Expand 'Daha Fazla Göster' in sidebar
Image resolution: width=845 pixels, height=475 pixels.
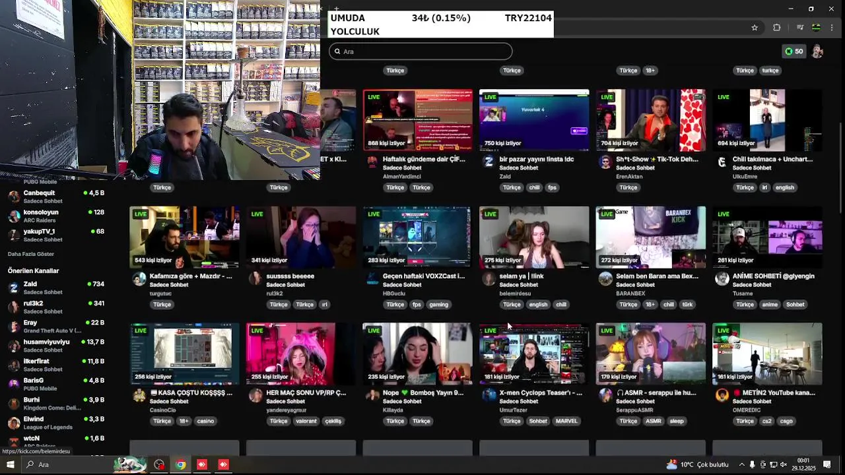[x=31, y=254]
